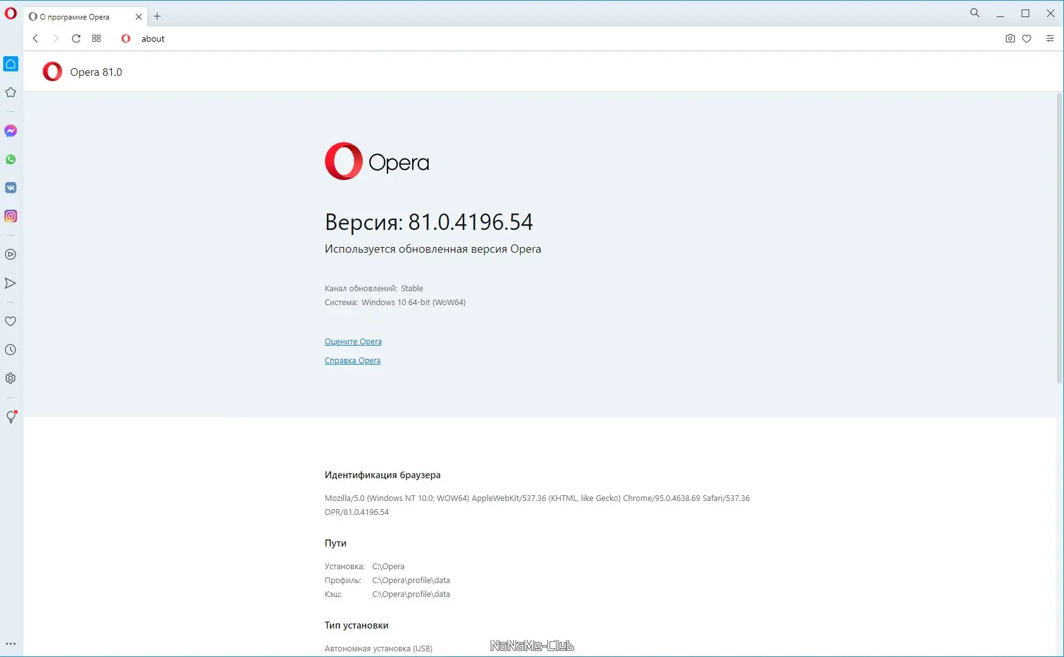Screen dimensions: 1064x657
Task: Open the VK sidebar panel
Action: [x=11, y=188]
